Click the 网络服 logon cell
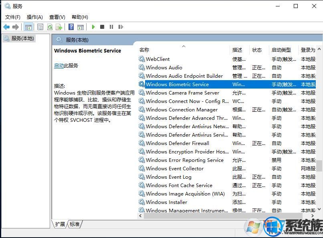This screenshot has width=323, height=238. pyautogui.click(x=308, y=169)
